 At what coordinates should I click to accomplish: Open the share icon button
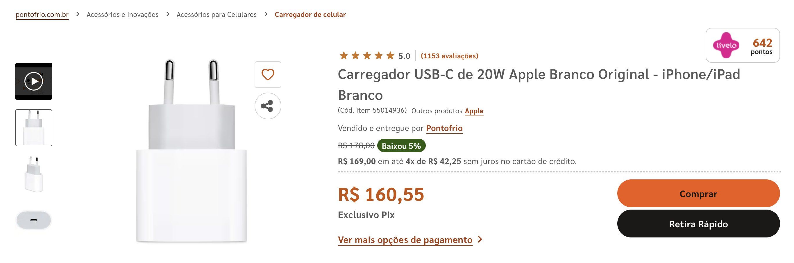tap(268, 106)
